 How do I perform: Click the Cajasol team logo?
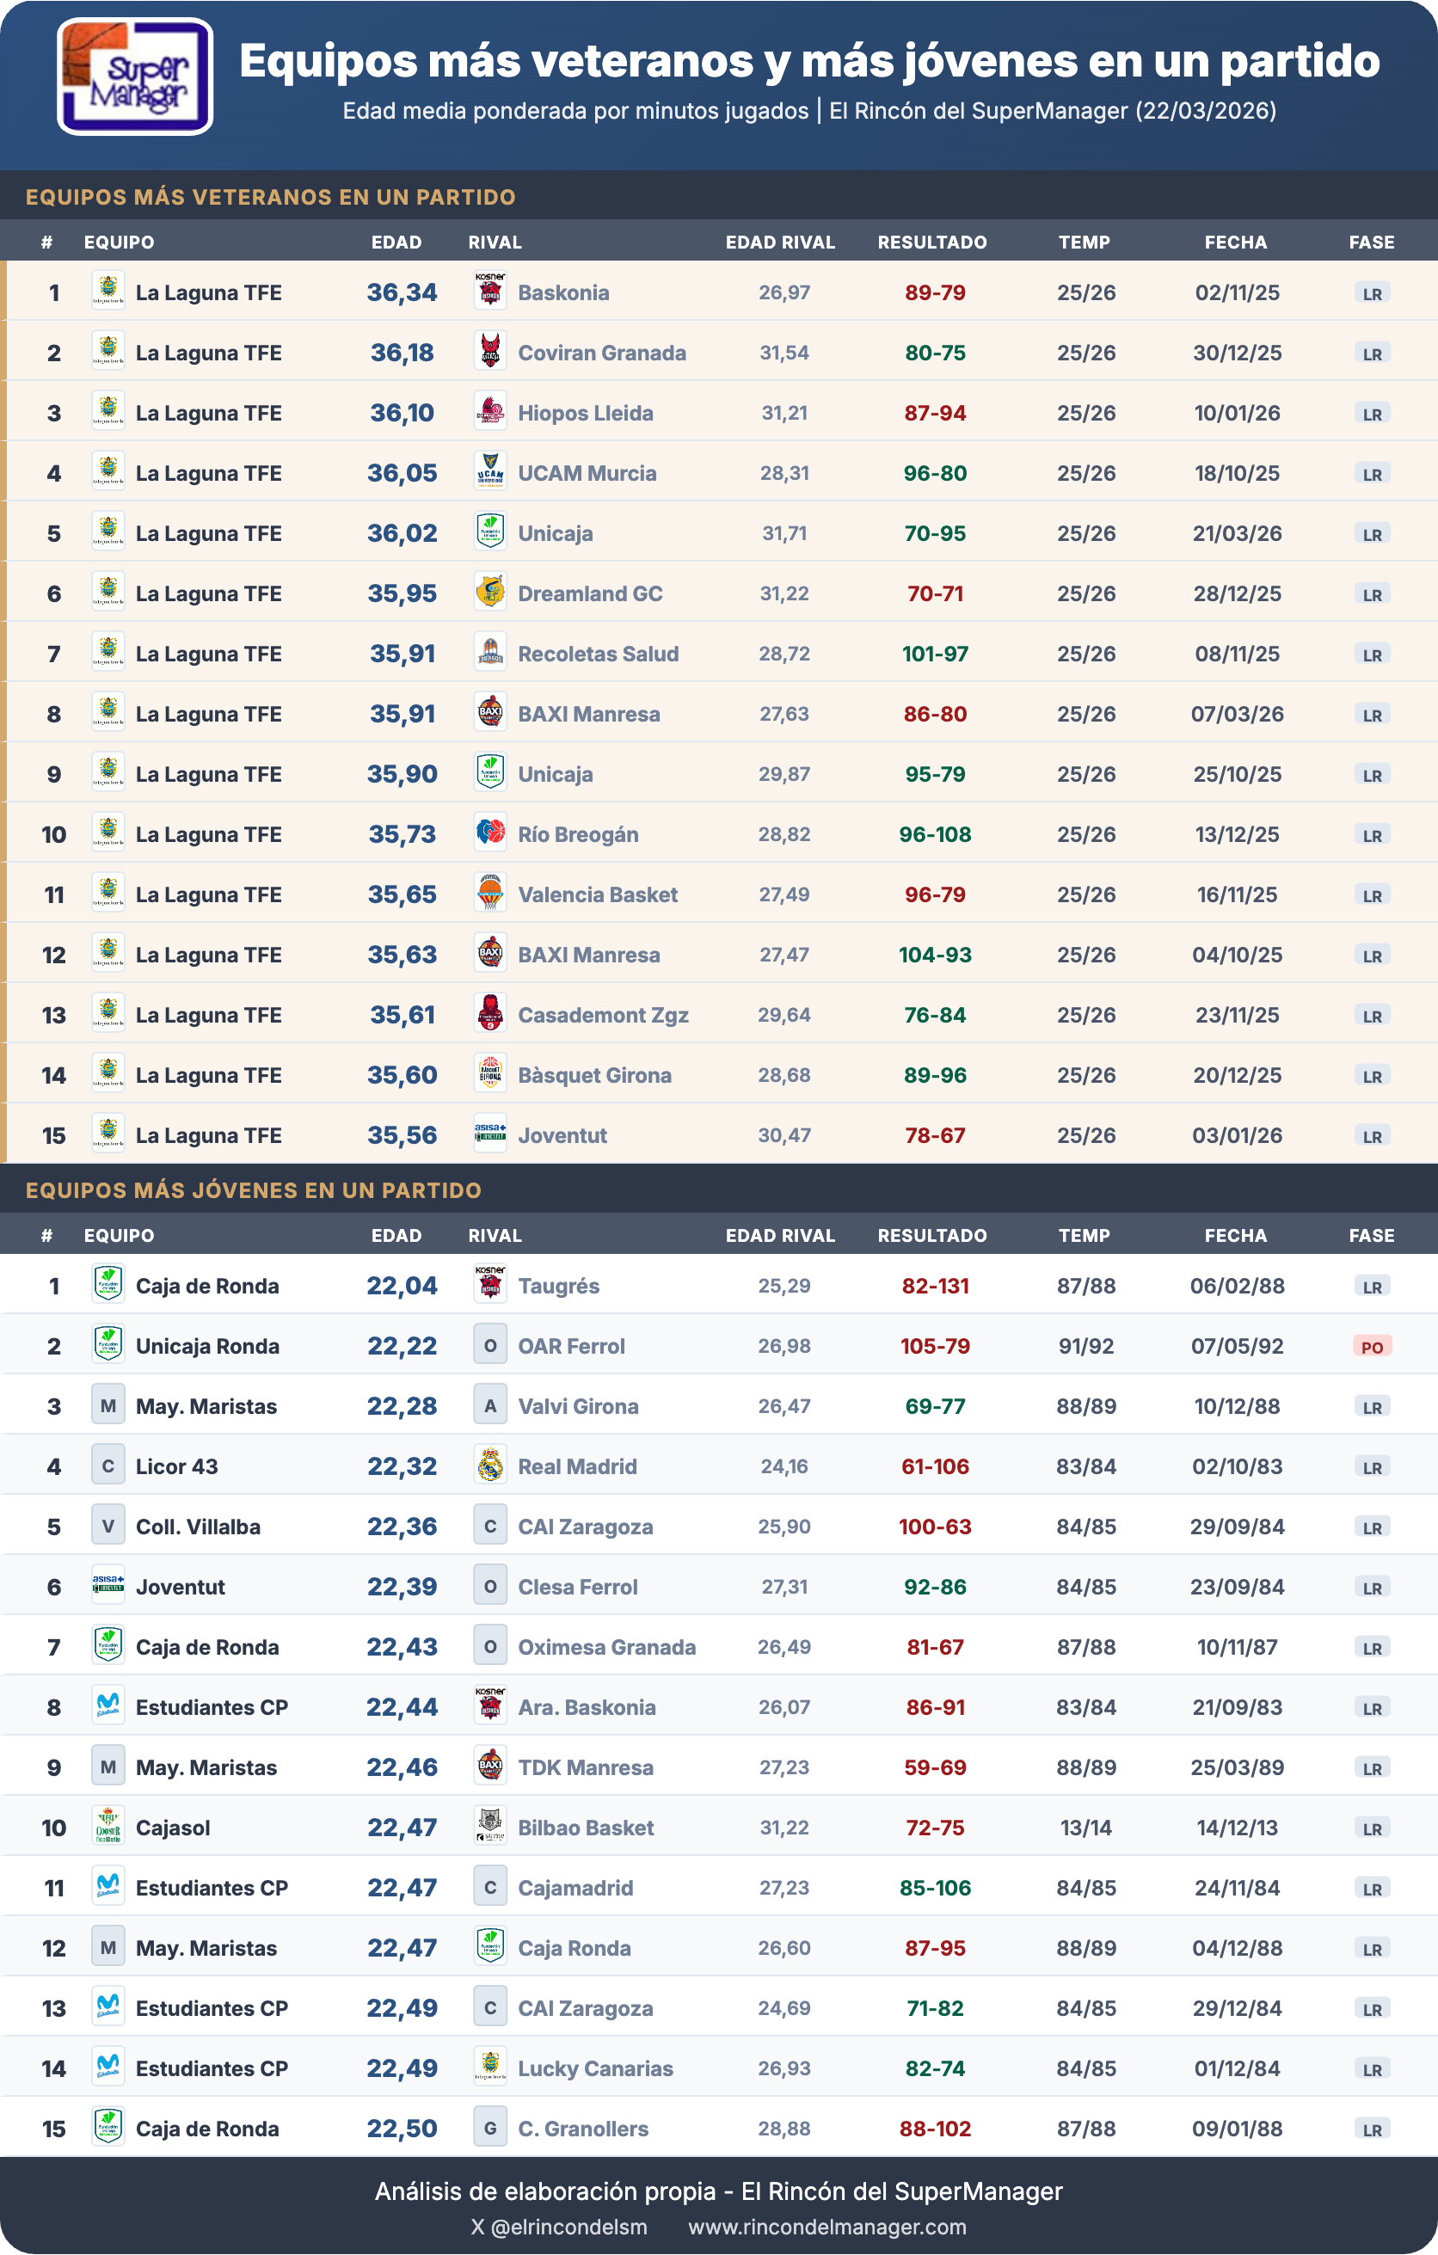click(x=108, y=1827)
